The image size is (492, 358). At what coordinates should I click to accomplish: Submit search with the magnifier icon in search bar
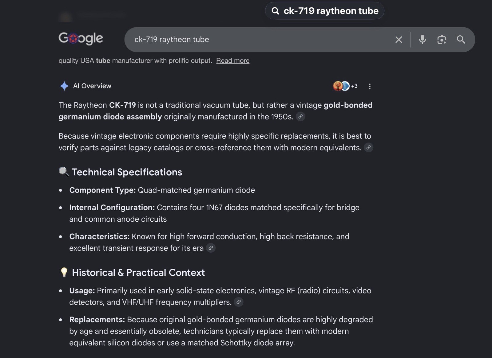coord(461,40)
